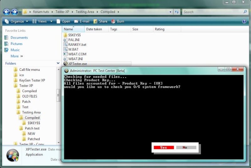Click E-mail in the toolbar
This screenshot has height=168, width=251.
point(82,21)
